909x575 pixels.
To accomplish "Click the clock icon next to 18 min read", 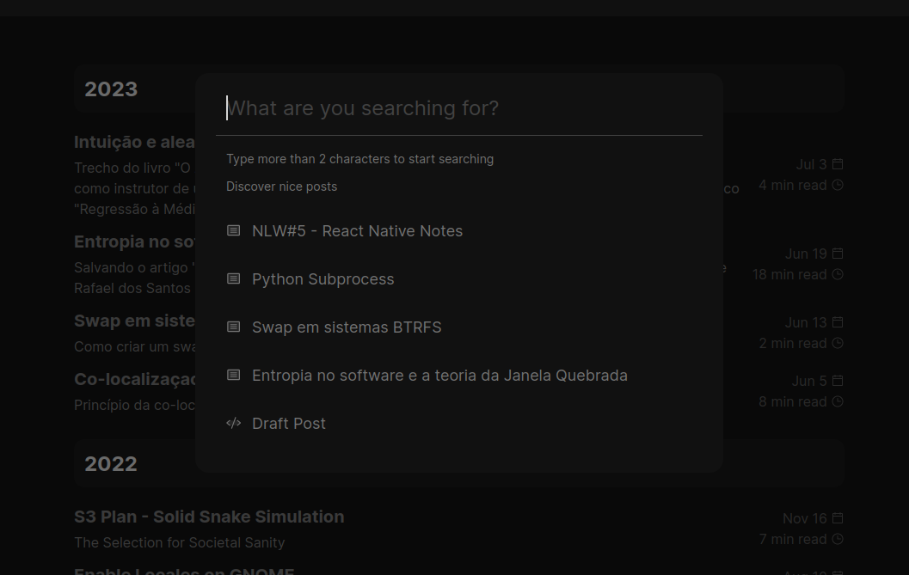I will (x=838, y=274).
